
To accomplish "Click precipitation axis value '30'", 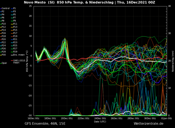I will tap(169, 33).
